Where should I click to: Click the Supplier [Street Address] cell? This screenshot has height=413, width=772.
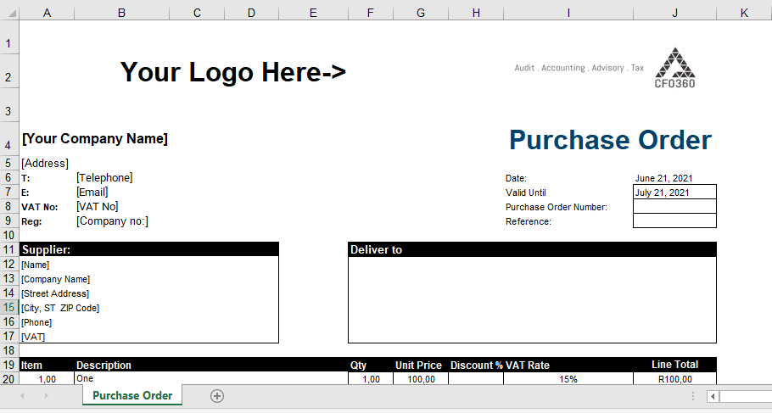click(x=56, y=293)
